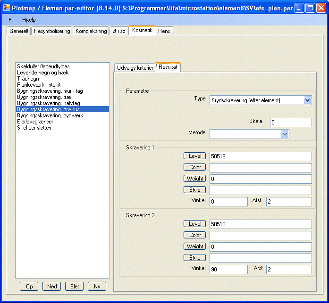
Task: Select 'Skelduller fladeudfyldes' in the list
Action: click(62, 66)
